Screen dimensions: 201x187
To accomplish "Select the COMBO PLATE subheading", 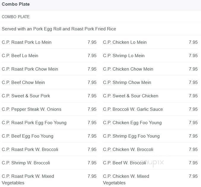I will pyautogui.click(x=16, y=17).
